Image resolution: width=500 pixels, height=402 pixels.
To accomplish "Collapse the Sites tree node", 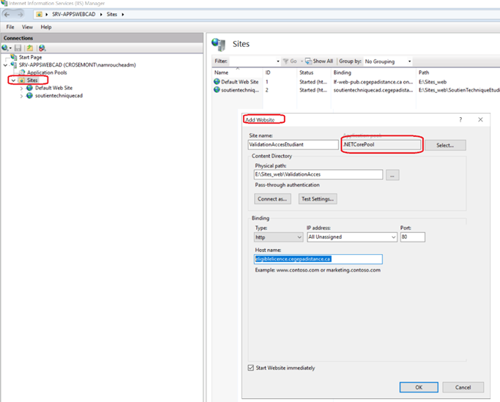I will click(13, 81).
